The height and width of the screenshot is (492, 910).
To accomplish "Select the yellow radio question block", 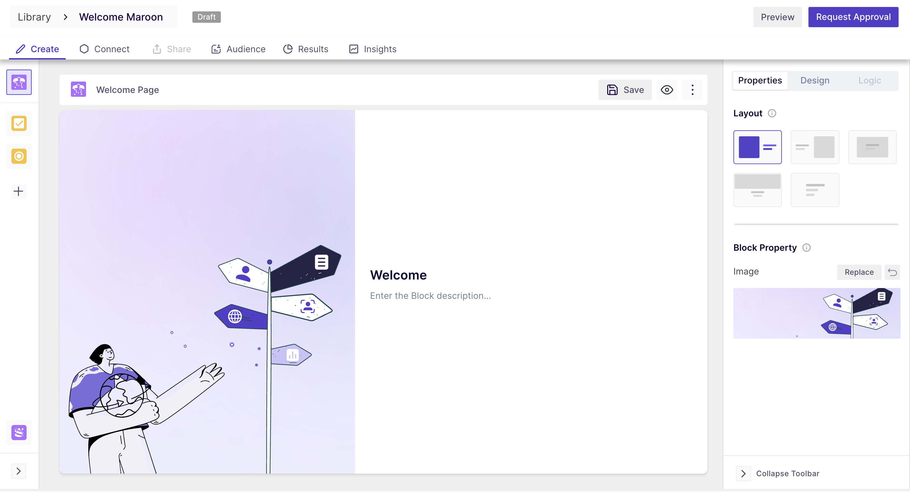I will click(19, 156).
